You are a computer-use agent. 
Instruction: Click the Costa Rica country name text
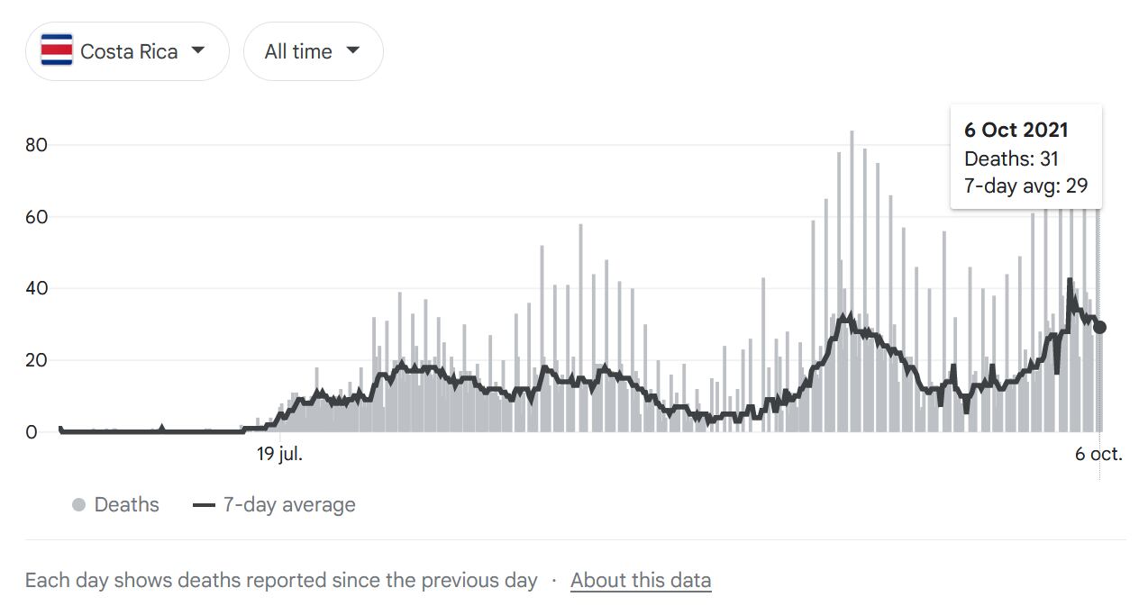129,52
